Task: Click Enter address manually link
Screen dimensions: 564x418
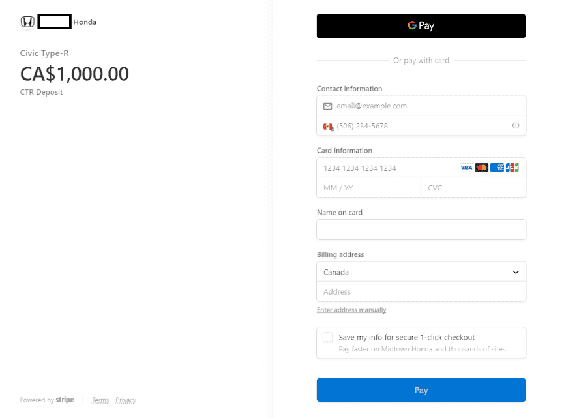Action: pos(351,310)
